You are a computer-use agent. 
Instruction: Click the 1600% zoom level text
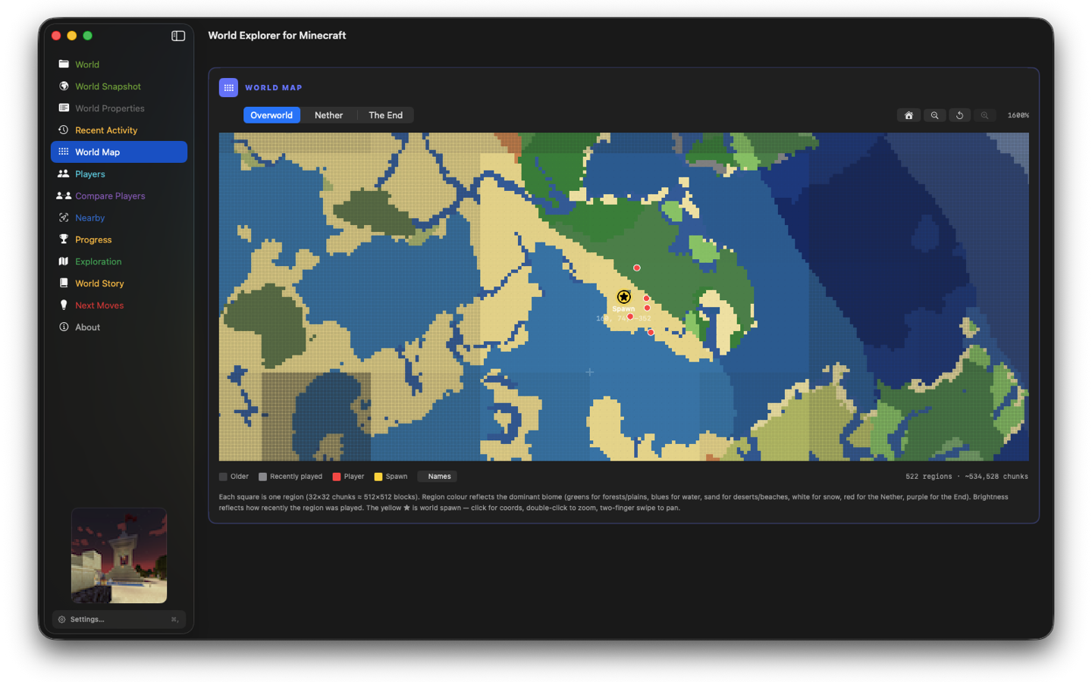pos(1018,115)
